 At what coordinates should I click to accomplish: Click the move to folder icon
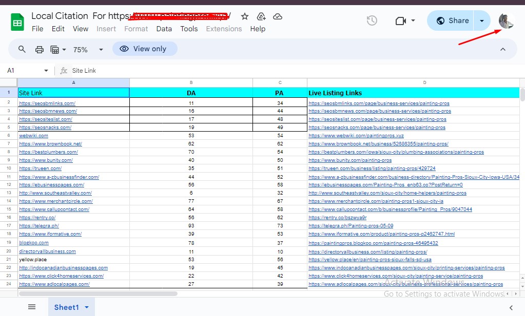click(261, 16)
